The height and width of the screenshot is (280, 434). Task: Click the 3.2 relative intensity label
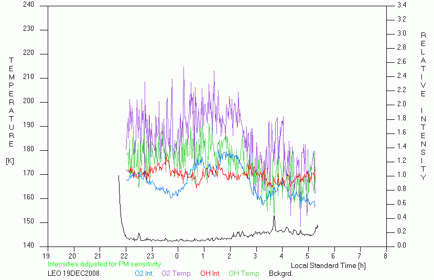pos(402,19)
